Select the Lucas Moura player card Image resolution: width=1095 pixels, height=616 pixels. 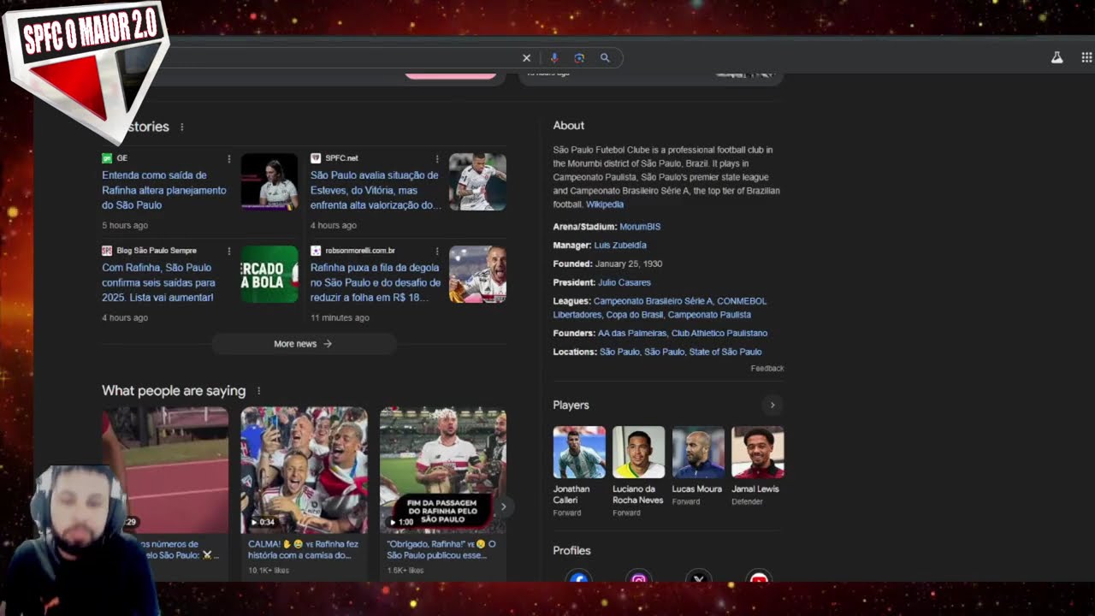(x=698, y=466)
